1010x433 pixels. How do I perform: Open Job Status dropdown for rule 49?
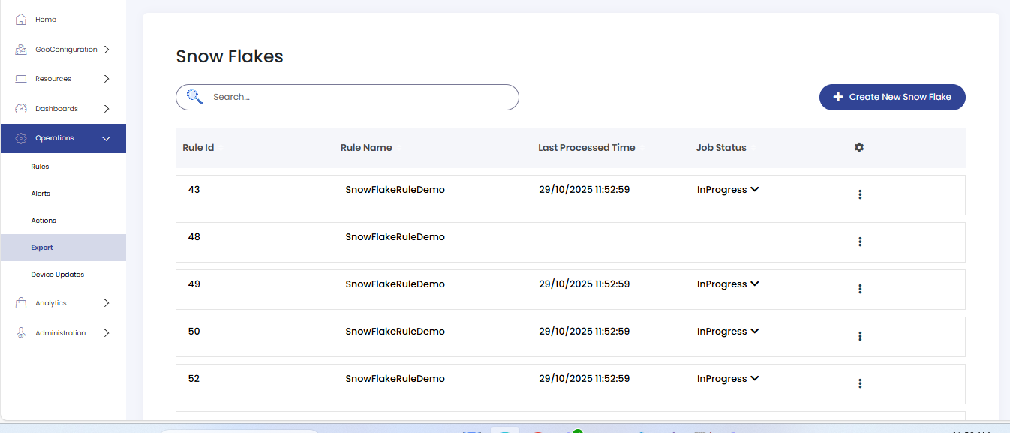point(755,284)
